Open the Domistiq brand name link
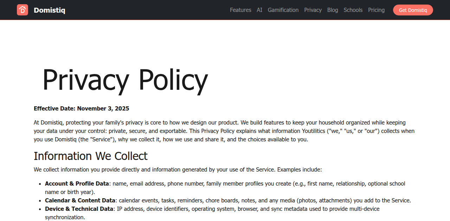This screenshot has width=450, height=221. (49, 10)
